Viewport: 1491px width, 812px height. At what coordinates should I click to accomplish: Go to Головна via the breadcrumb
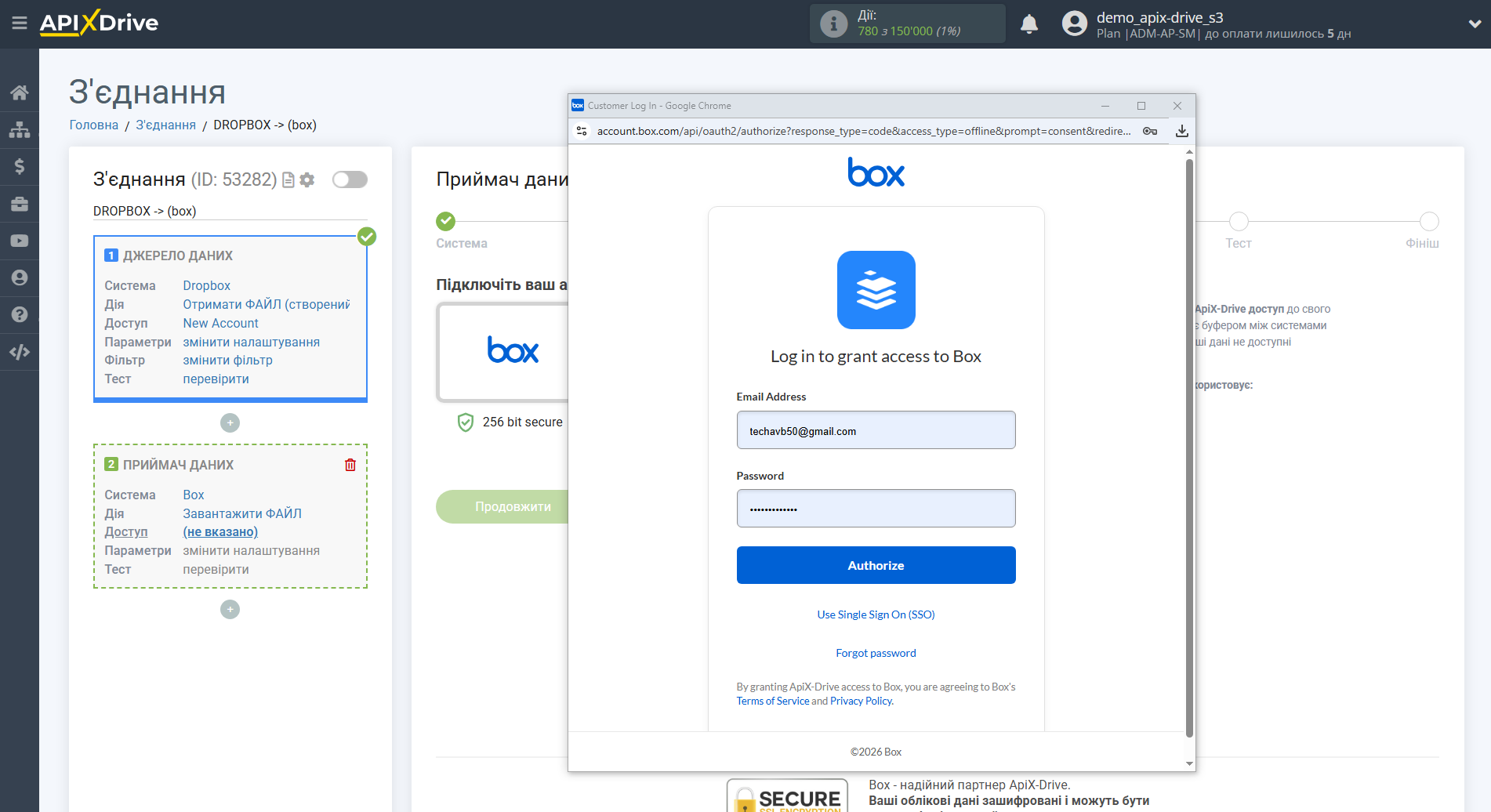[x=93, y=125]
